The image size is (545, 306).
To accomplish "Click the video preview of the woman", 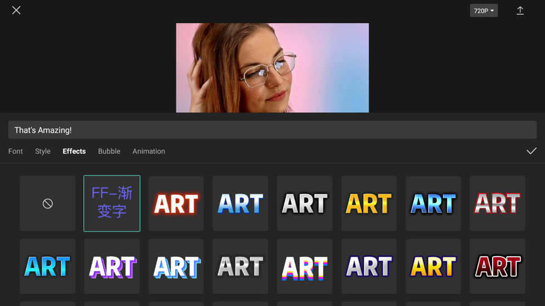I will click(272, 68).
